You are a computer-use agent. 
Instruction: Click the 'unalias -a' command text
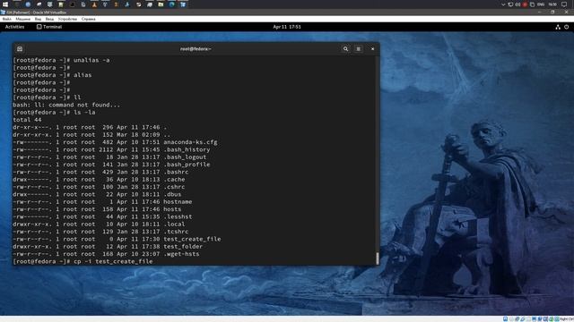(91, 60)
